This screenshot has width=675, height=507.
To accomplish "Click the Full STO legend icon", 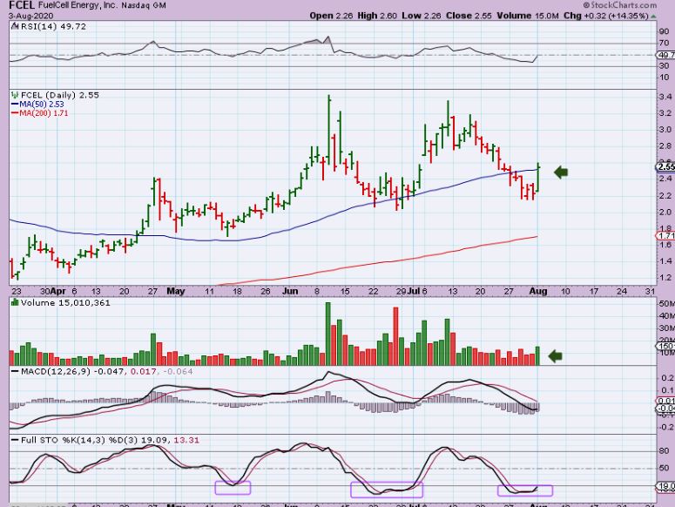I will point(14,440).
